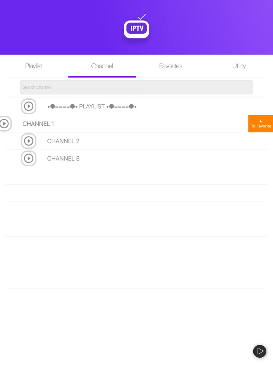Select the CHANNEL 3 row text

(x=63, y=158)
